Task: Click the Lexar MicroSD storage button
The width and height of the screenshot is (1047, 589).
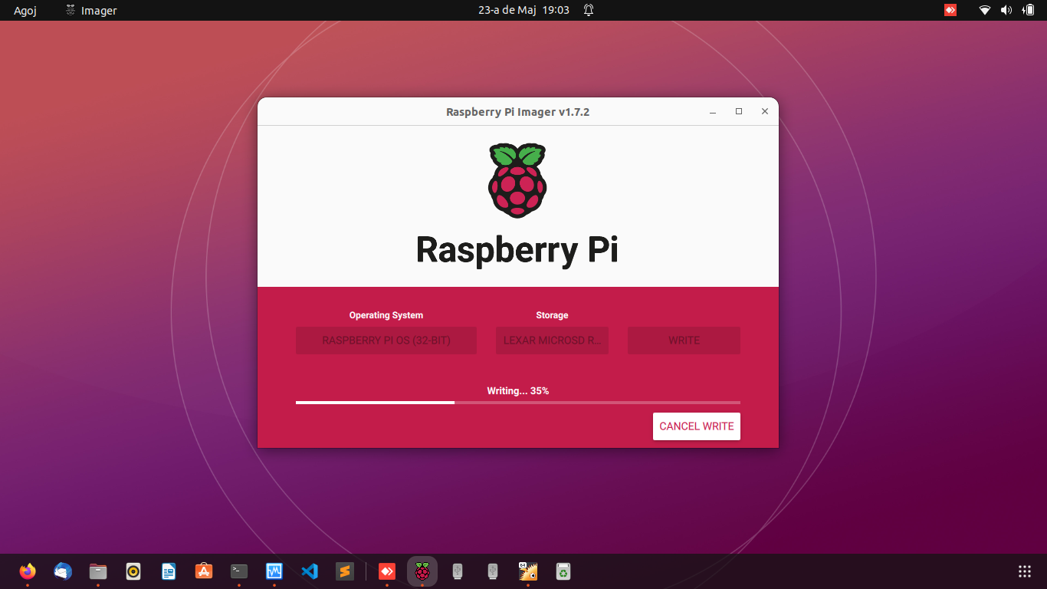Action: pyautogui.click(x=552, y=341)
